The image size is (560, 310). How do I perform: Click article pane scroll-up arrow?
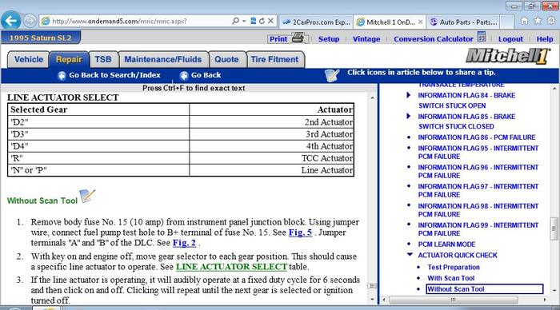(373, 97)
